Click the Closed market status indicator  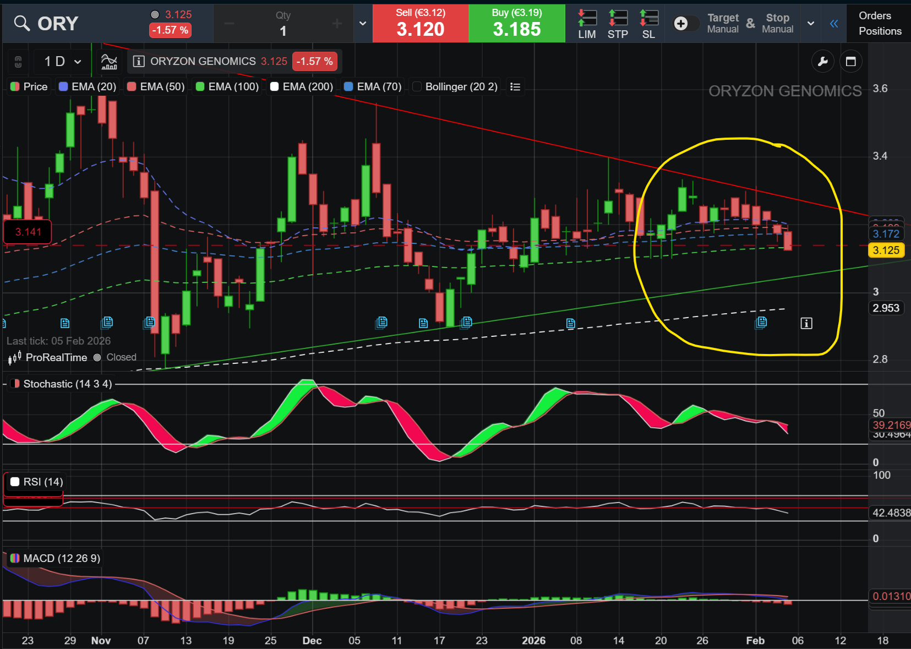[x=115, y=358]
